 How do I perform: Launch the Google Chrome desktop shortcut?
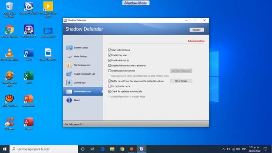tap(9, 29)
